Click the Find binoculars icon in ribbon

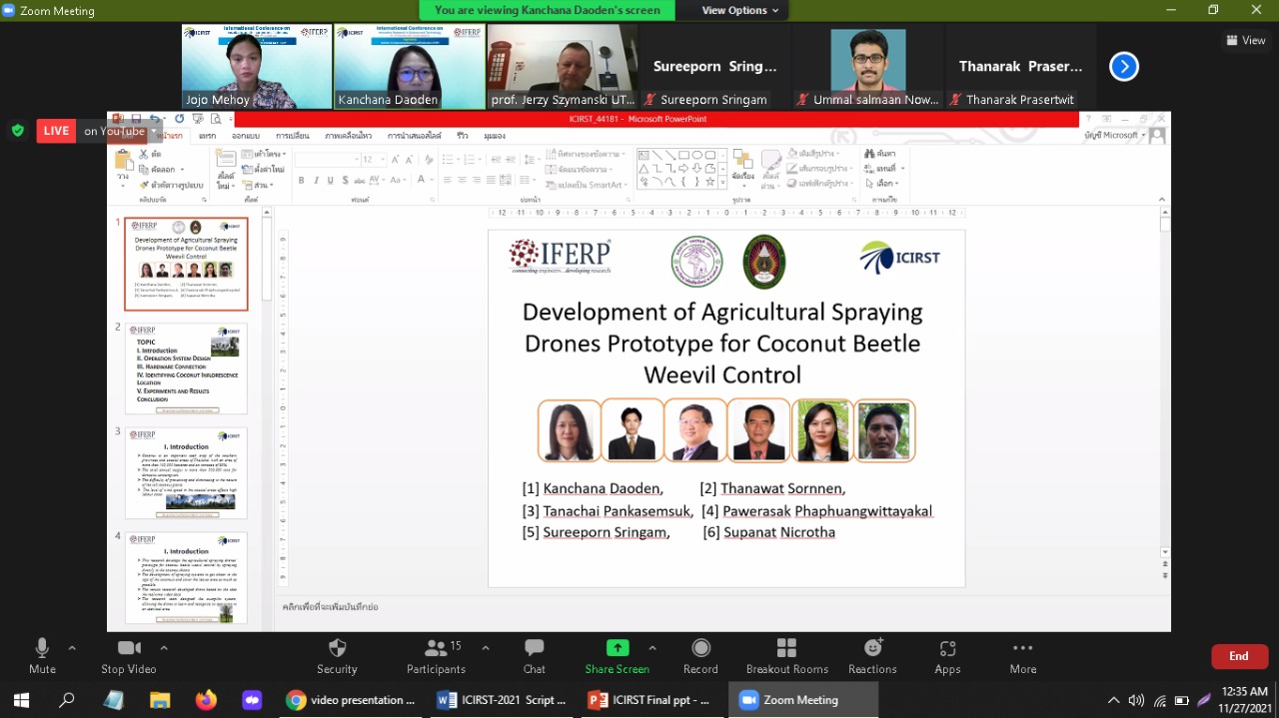coord(870,154)
